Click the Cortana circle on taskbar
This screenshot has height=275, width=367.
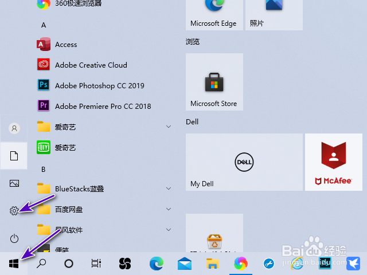click(69, 264)
